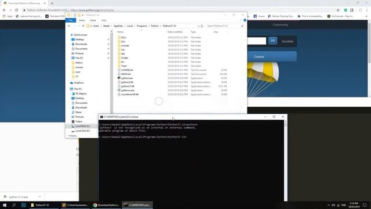The width and height of the screenshot is (371, 209).
Task: Open taskbar search icon
Action: 14,205
